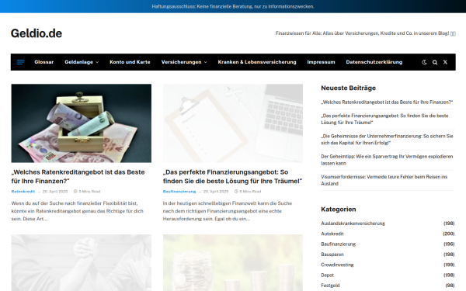Image resolution: width=466 pixels, height=291 pixels.
Task: Open sidebar post about Ratenkreditangebot
Action: tap(387, 102)
